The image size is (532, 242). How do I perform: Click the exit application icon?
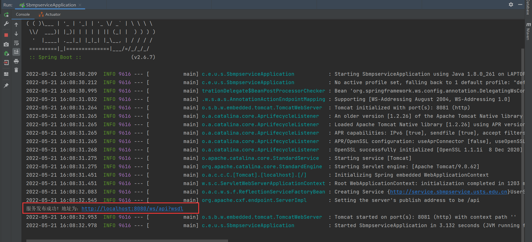pyautogui.click(x=6, y=63)
